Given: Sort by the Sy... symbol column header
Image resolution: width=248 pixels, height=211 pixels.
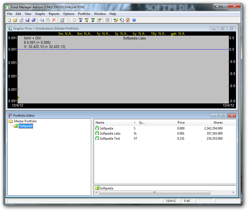Looking at the screenshot, I should tap(140, 123).
